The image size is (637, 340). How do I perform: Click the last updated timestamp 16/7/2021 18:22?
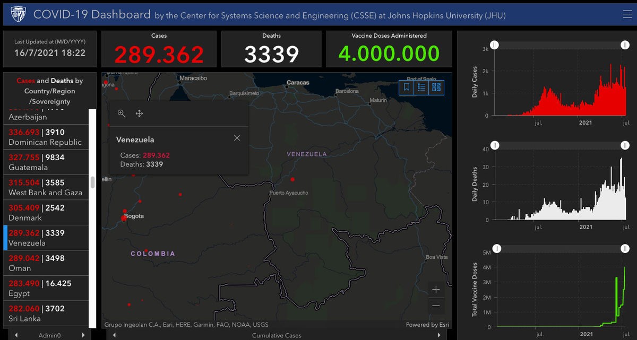point(50,53)
